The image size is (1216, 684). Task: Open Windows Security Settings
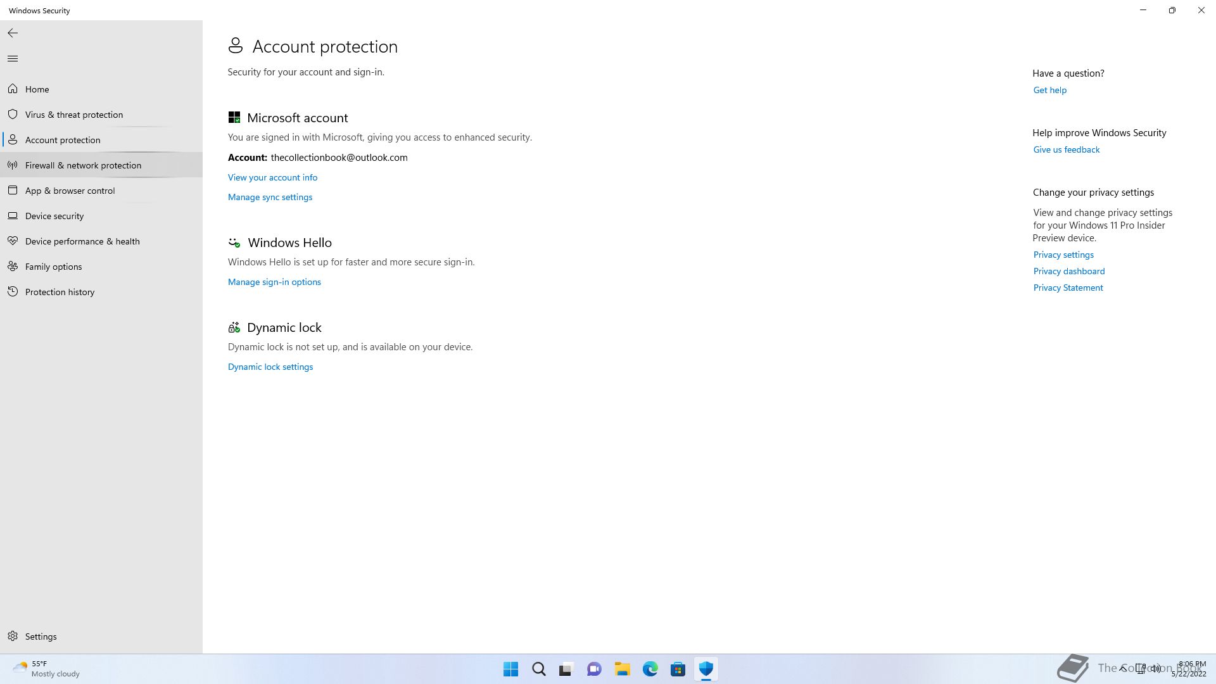click(x=101, y=636)
